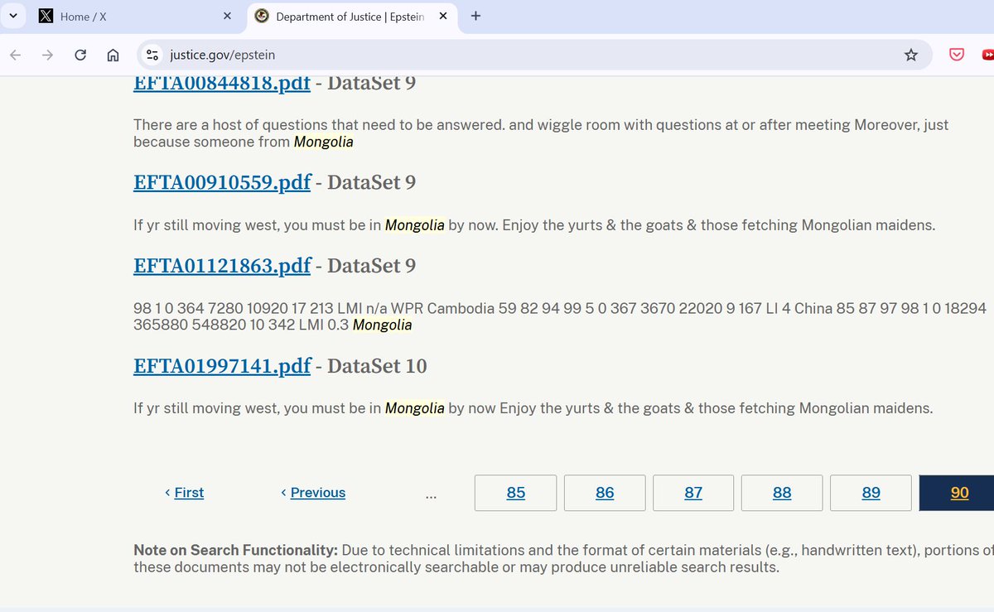
Task: Click DataSet 10 label beside EFTA01997141.pdf
Action: tap(377, 365)
